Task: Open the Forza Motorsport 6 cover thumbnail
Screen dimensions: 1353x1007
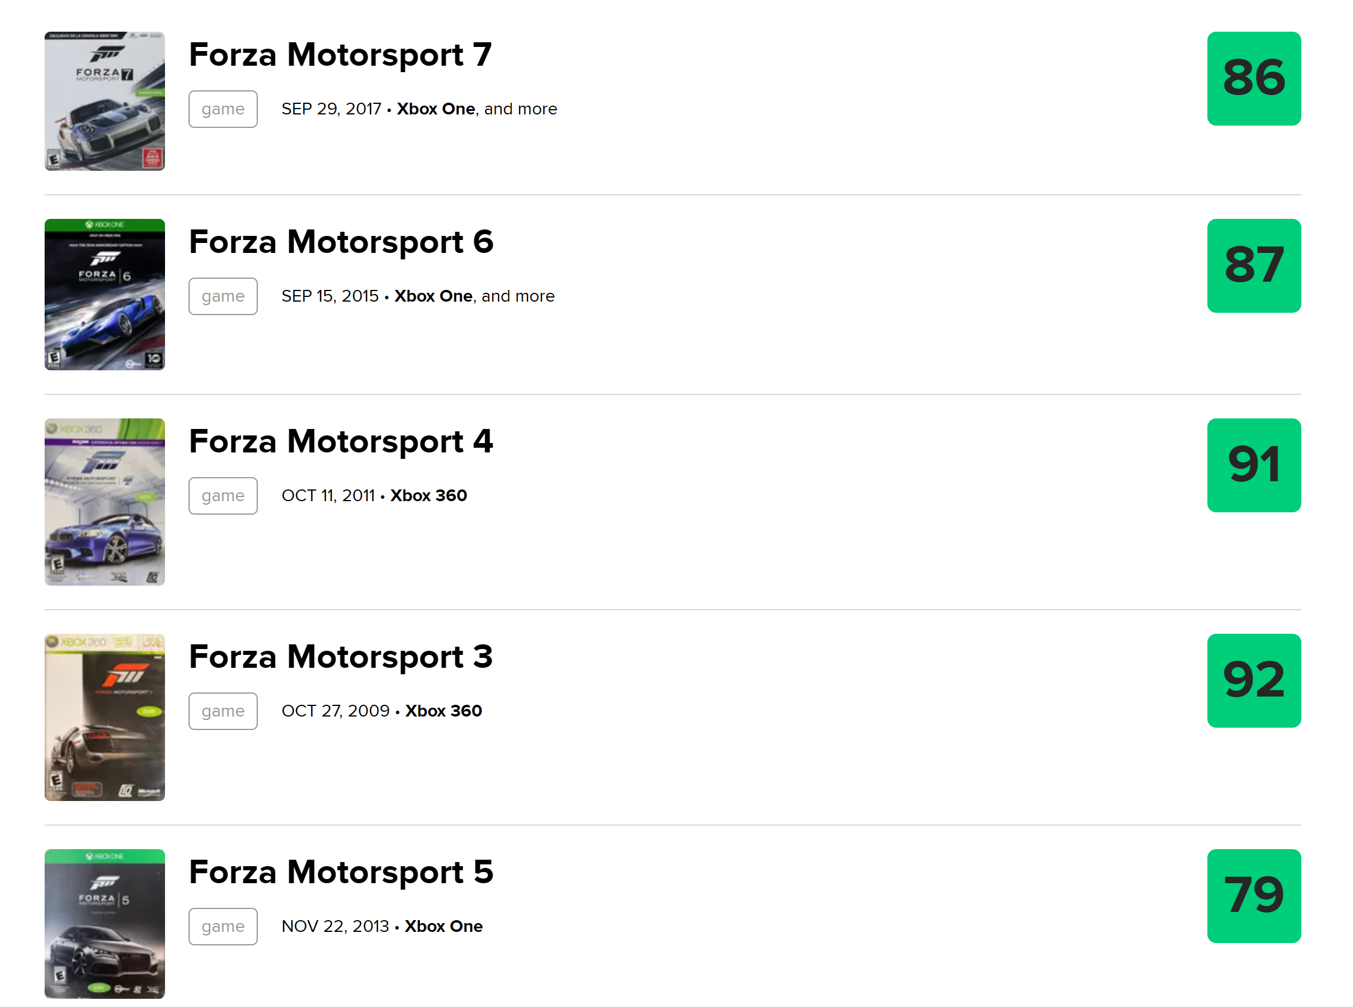Action: [x=105, y=295]
